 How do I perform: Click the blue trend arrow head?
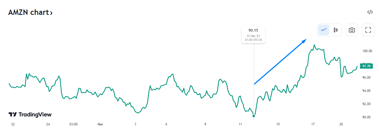[304, 41]
